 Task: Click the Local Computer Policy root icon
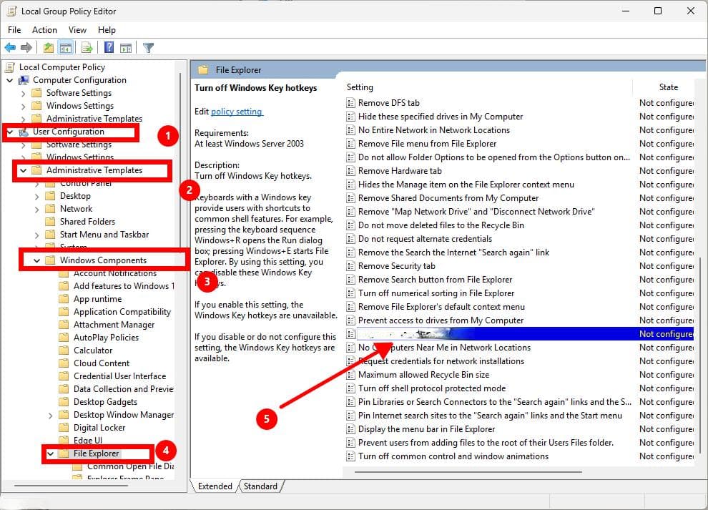[10, 67]
